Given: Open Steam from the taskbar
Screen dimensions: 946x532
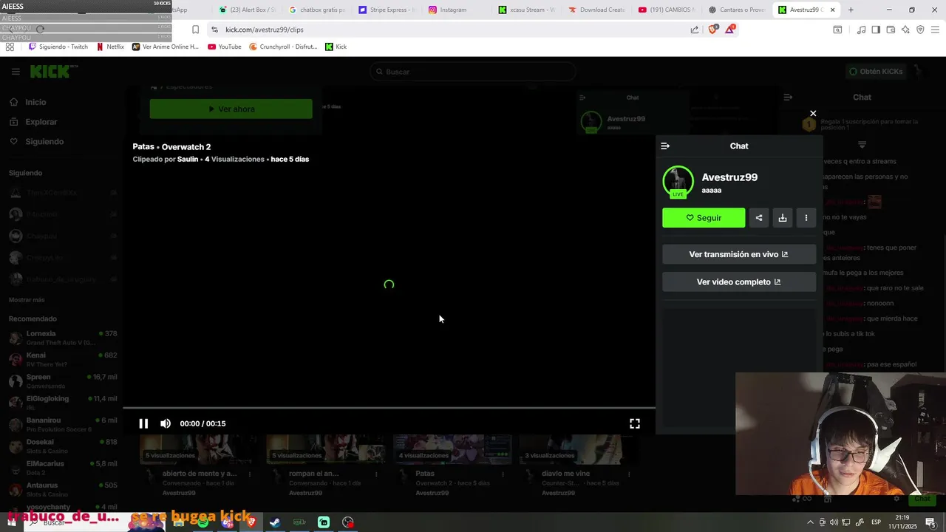Looking at the screenshot, I should 274,522.
